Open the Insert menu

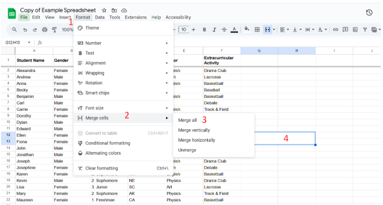click(x=65, y=17)
